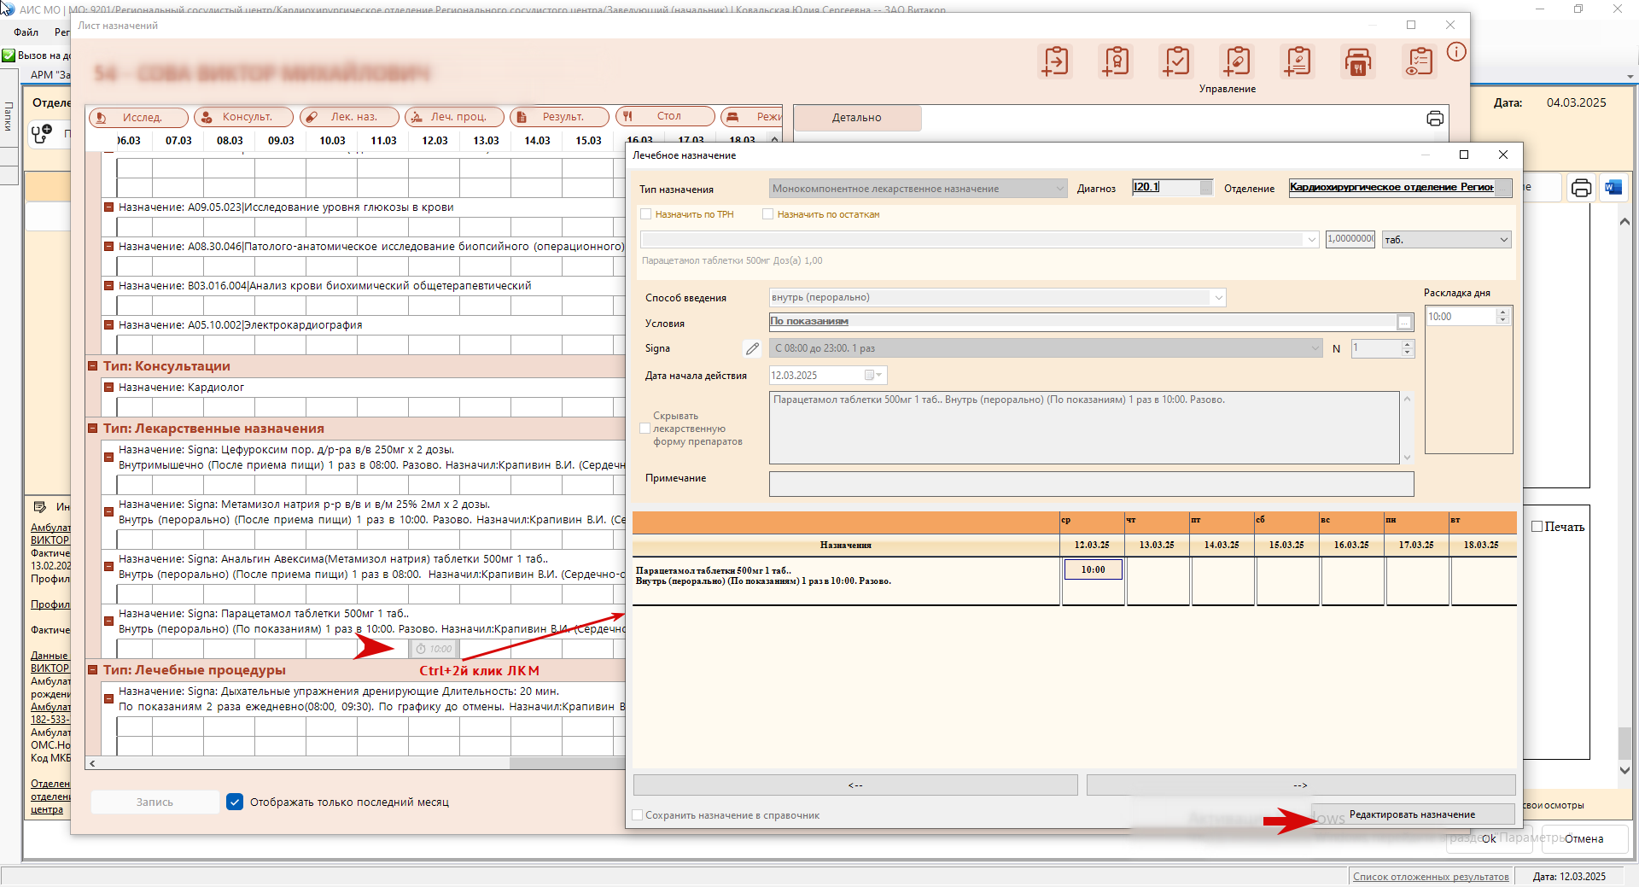This screenshot has height=887, width=1639.
Task: Click the dose quantity 1,0000000 field
Action: (1350, 239)
